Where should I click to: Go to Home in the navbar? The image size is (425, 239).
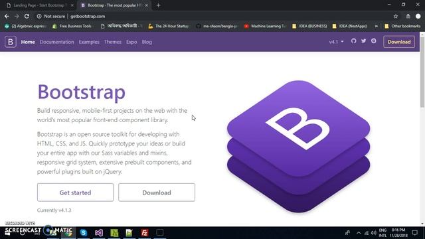click(28, 42)
